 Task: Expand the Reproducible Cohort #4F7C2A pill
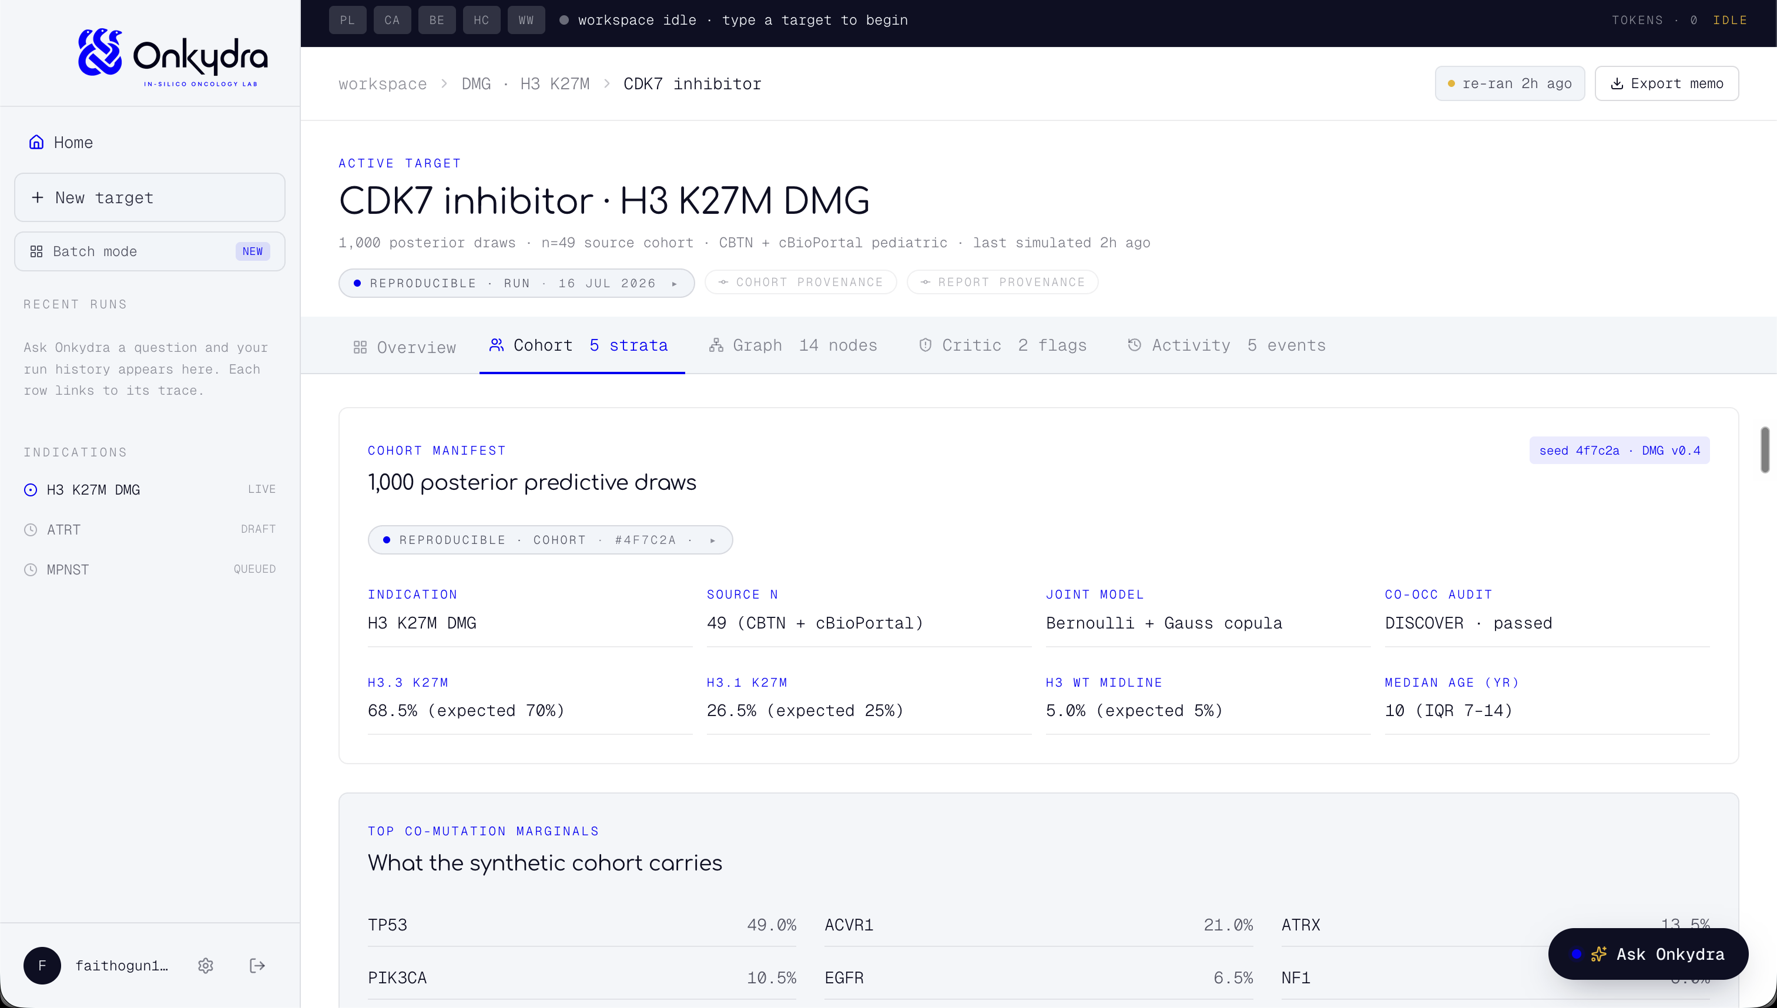coord(550,540)
